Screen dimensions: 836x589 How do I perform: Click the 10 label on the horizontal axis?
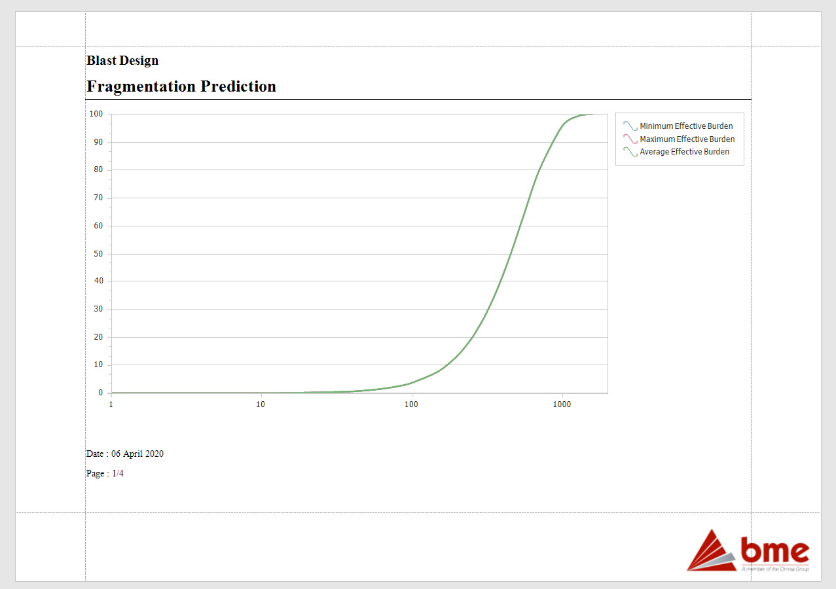point(261,404)
